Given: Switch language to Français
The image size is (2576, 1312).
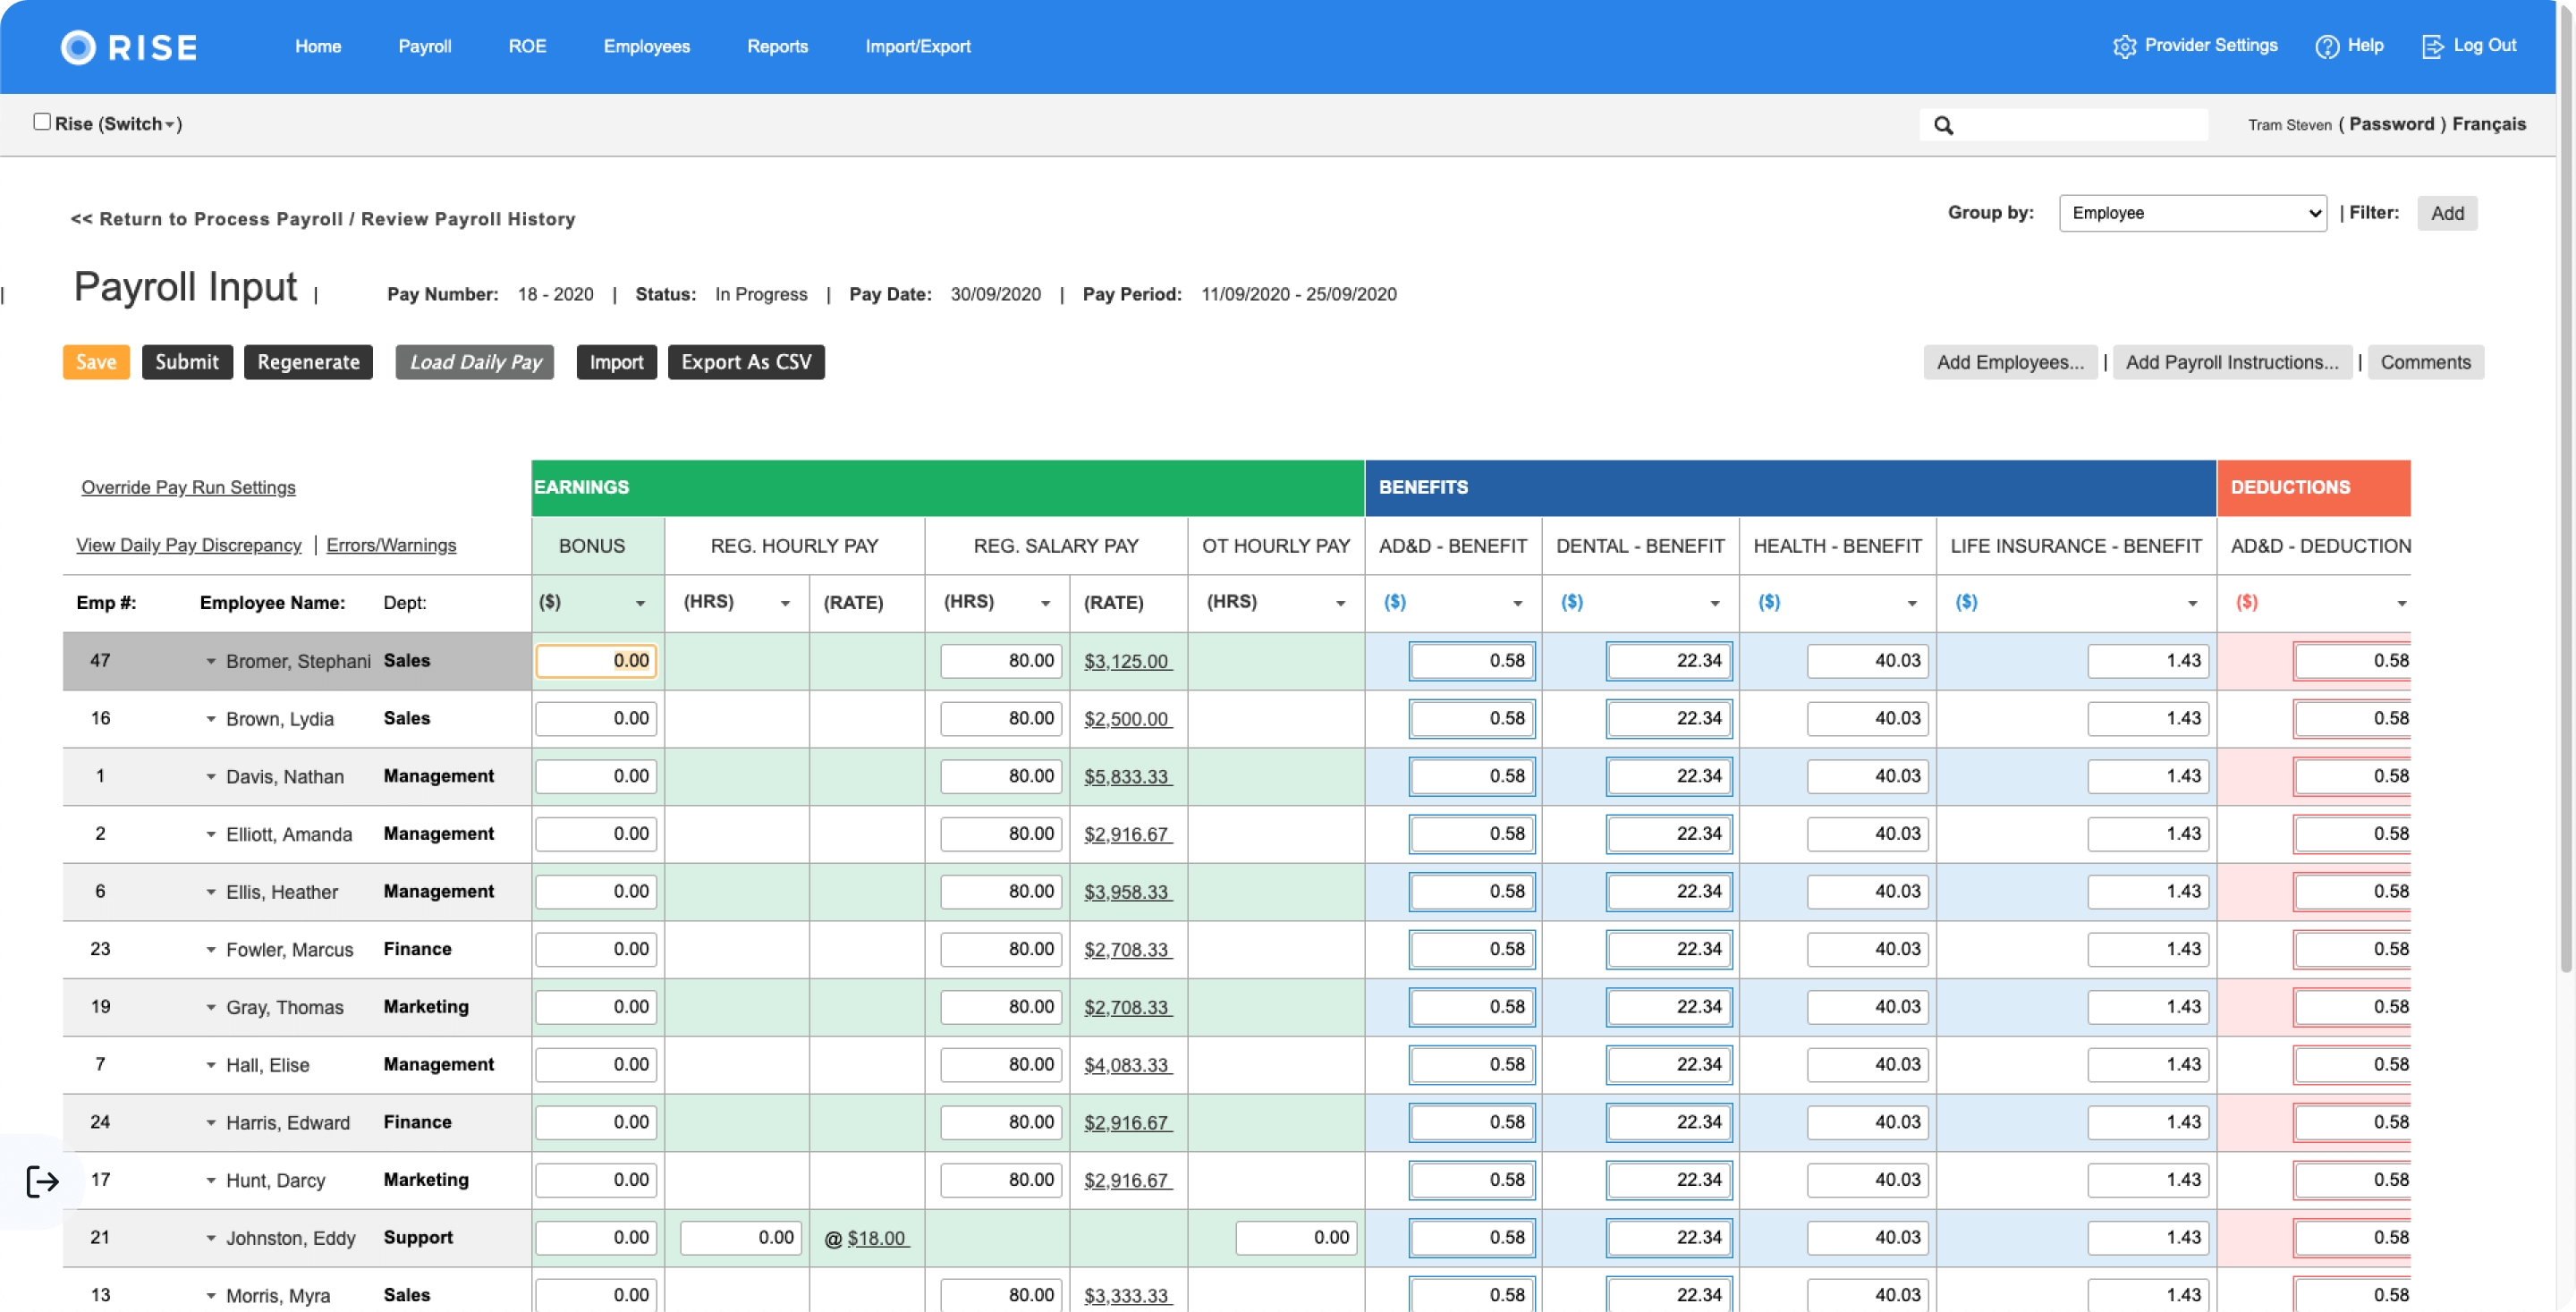Looking at the screenshot, I should [x=2489, y=124].
